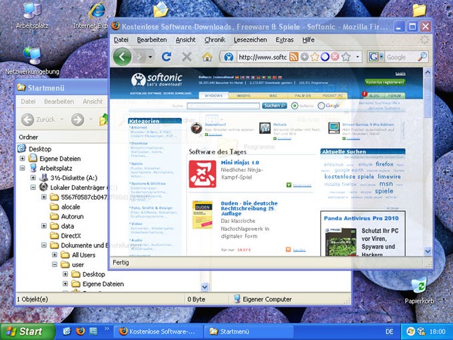Image resolution: width=453 pixels, height=340 pixels.
Task: Click the Firefox icon in the quick launch bar
Action: pyautogui.click(x=81, y=331)
